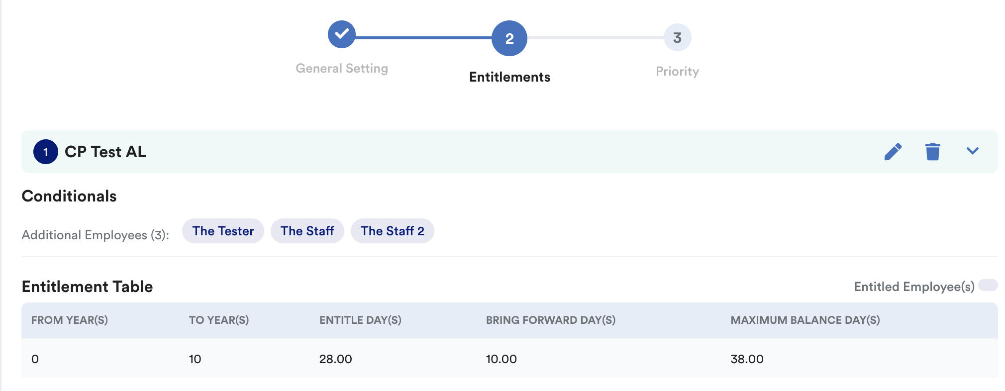The height and width of the screenshot is (391, 1005).
Task: Click the Priority step label
Action: pyautogui.click(x=677, y=72)
